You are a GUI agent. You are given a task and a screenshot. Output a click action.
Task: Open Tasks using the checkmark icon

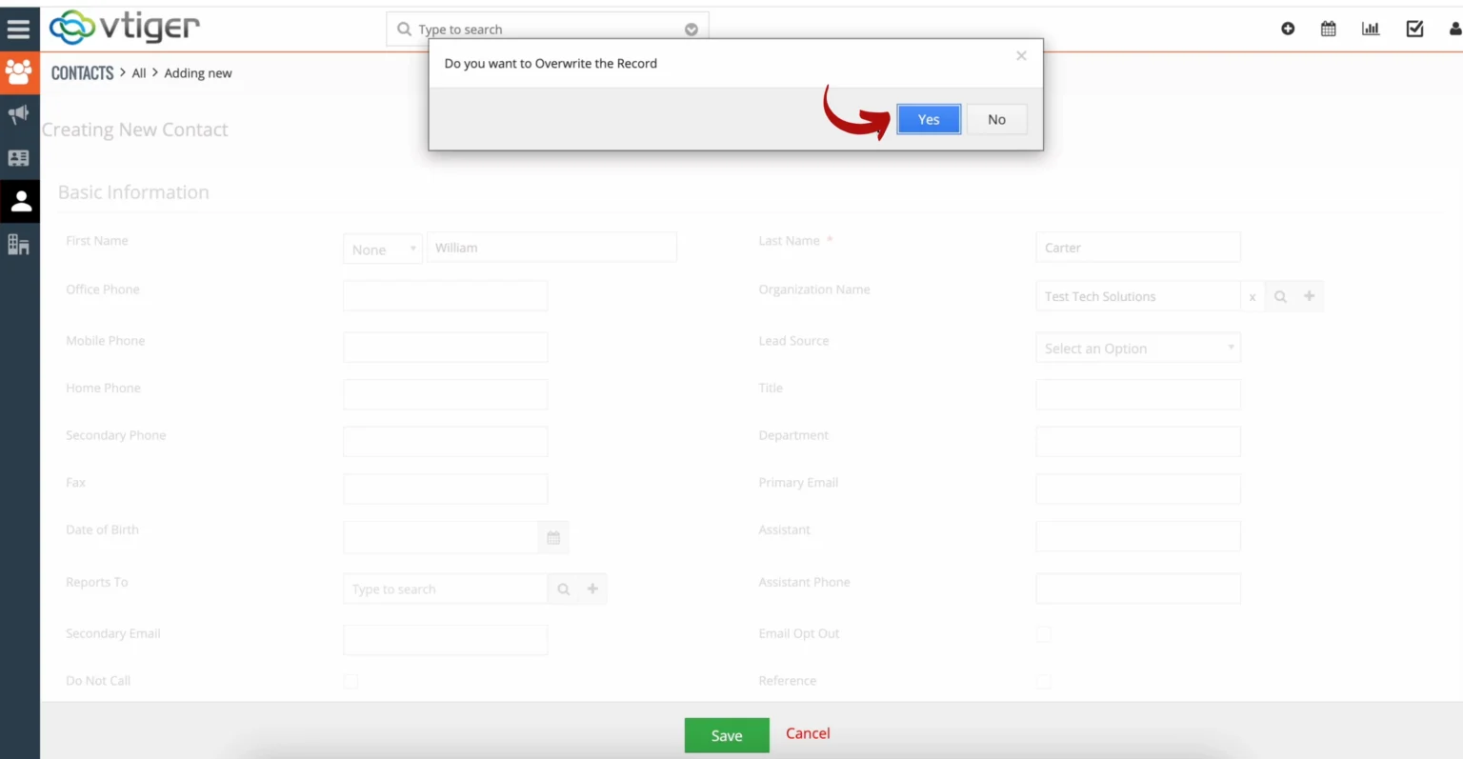1414,29
